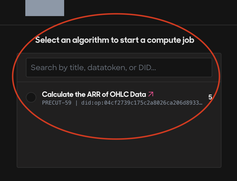Tick the round selector left of Calculate the ARR
Image resolution: width=237 pixels, height=181 pixels.
(x=31, y=97)
